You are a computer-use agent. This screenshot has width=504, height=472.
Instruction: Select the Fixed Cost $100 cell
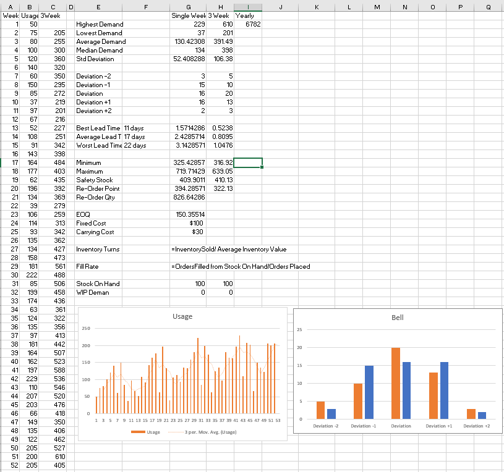point(188,224)
